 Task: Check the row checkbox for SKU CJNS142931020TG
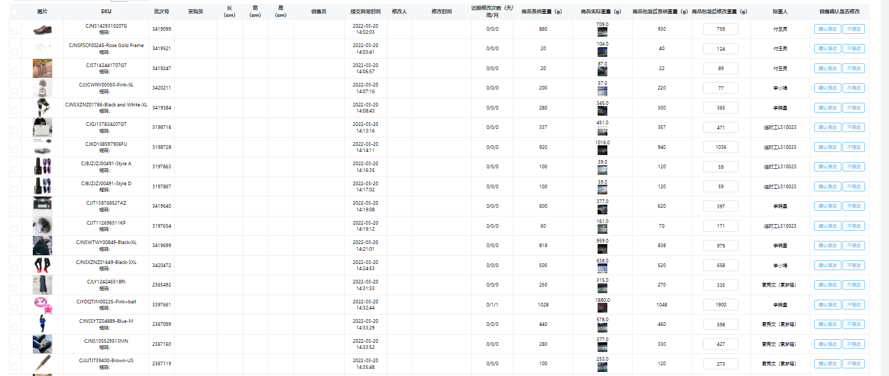pos(14,32)
